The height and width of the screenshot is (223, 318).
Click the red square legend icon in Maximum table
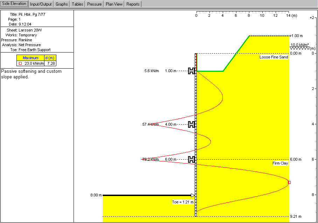[20, 63]
